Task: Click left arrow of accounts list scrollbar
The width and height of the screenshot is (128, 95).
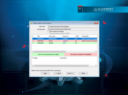Action: pos(33,52)
